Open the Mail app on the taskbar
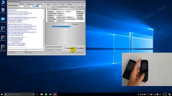 point(51,94)
